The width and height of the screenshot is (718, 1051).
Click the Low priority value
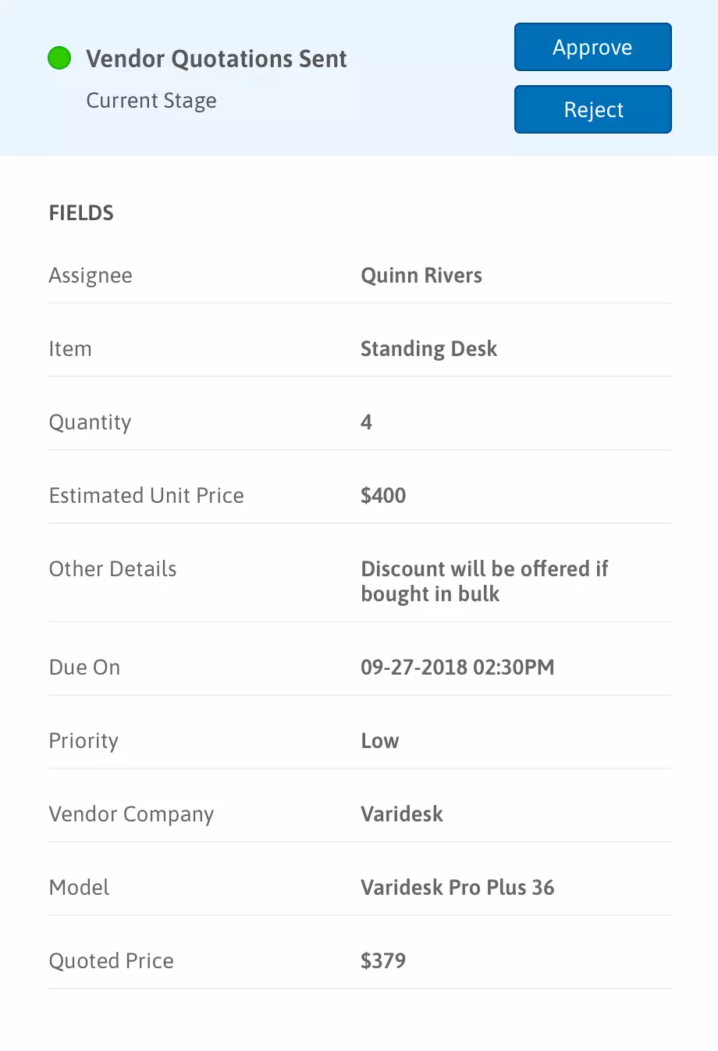pyautogui.click(x=380, y=741)
